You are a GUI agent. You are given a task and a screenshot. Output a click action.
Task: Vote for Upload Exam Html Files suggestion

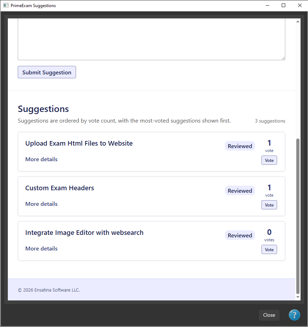pyautogui.click(x=269, y=160)
